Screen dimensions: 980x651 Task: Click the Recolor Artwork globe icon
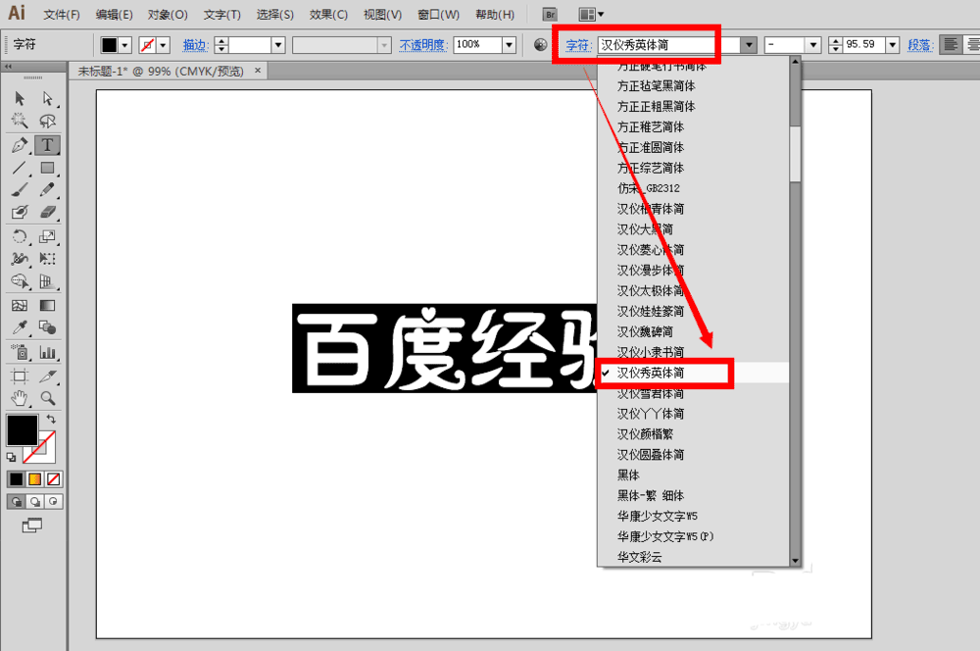541,44
